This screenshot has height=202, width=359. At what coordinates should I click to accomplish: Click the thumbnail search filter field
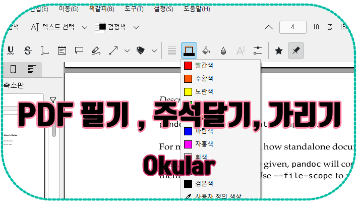(x=24, y=99)
